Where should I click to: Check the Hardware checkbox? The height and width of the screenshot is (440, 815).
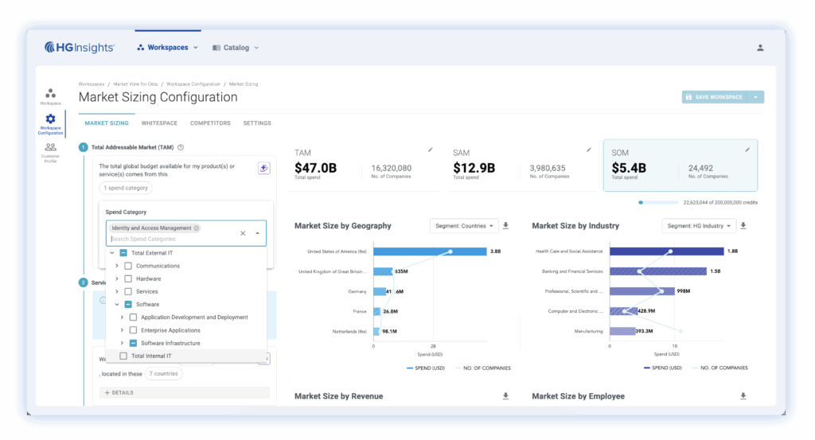click(x=128, y=278)
